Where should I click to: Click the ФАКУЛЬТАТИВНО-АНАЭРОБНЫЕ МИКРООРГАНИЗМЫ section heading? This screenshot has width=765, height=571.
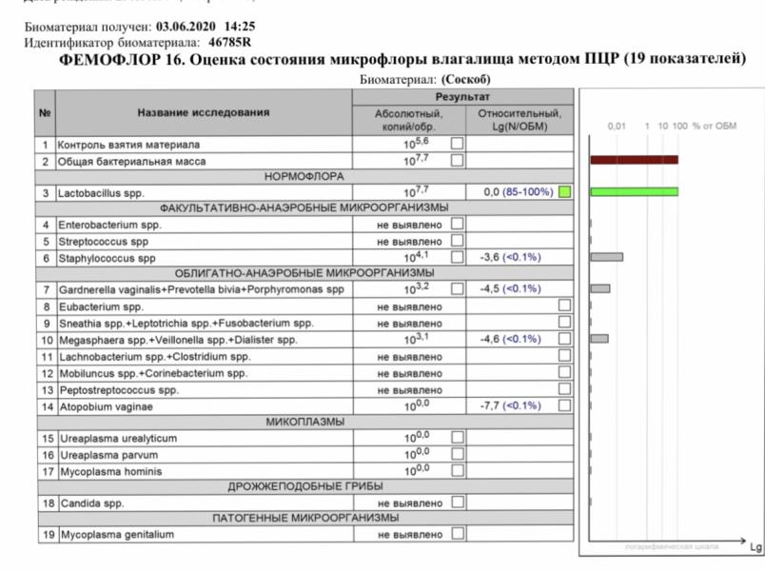click(304, 207)
